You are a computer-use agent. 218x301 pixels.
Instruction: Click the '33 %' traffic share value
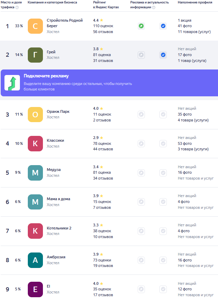tap(19, 26)
